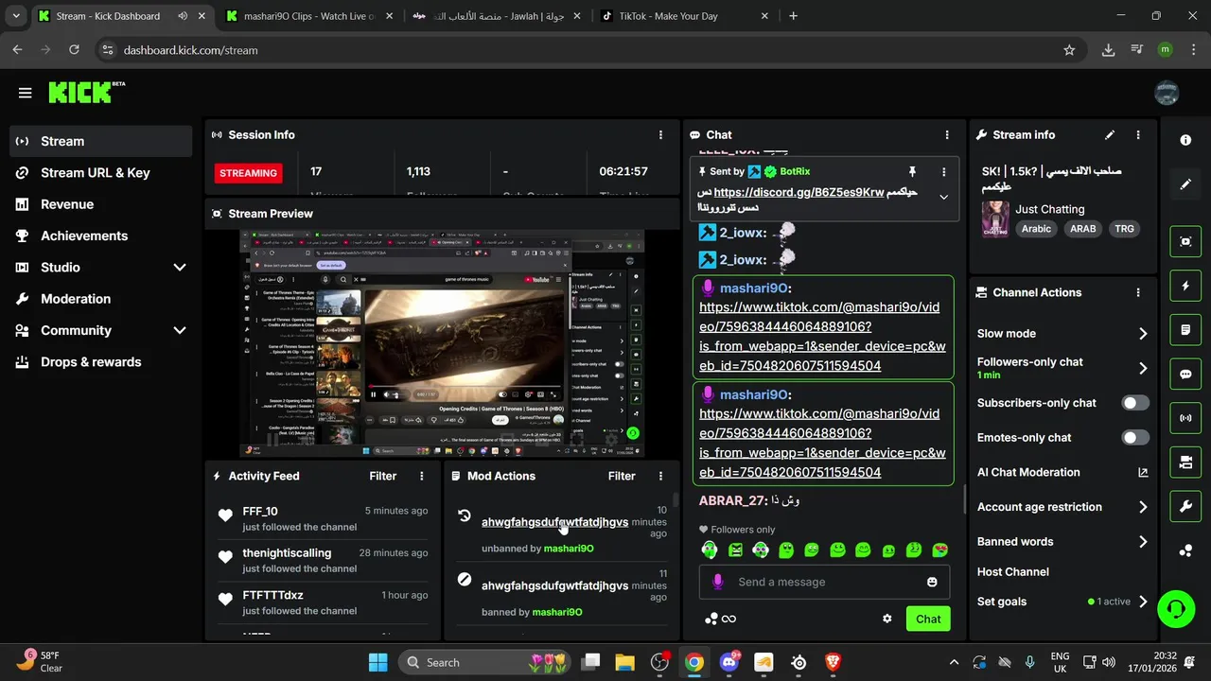Click the chat bubble icon in right rail

(1185, 374)
